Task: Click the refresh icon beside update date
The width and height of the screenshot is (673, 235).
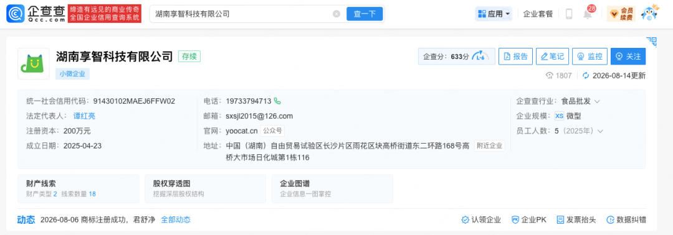Action: point(586,76)
